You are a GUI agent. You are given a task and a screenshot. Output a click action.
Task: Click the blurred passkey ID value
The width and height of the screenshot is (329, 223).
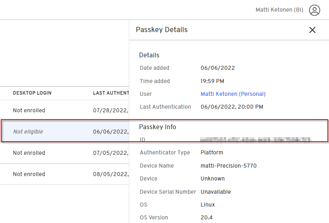(x=255, y=140)
